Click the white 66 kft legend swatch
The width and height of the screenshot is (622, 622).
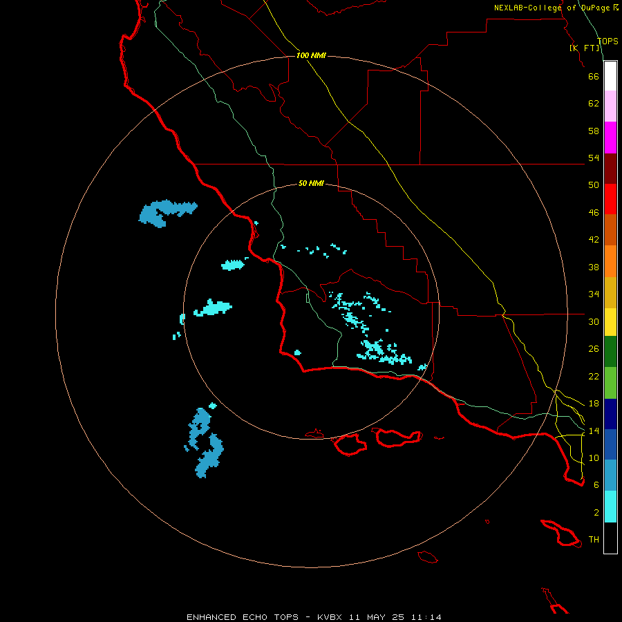(x=610, y=76)
